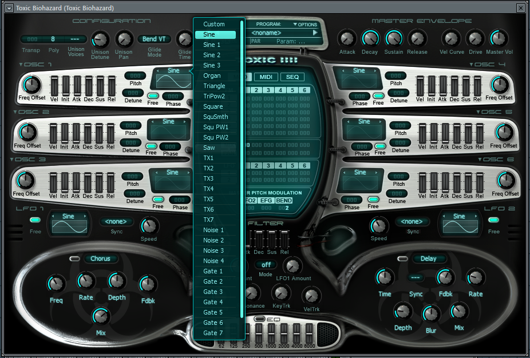Click the Master Envelope Attack knob
The width and height of the screenshot is (530, 358).
tap(347, 39)
